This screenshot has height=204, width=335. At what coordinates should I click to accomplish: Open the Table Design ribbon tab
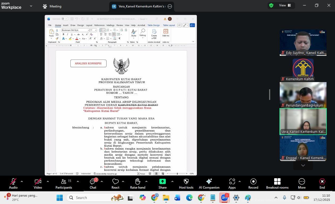[x=154, y=25]
